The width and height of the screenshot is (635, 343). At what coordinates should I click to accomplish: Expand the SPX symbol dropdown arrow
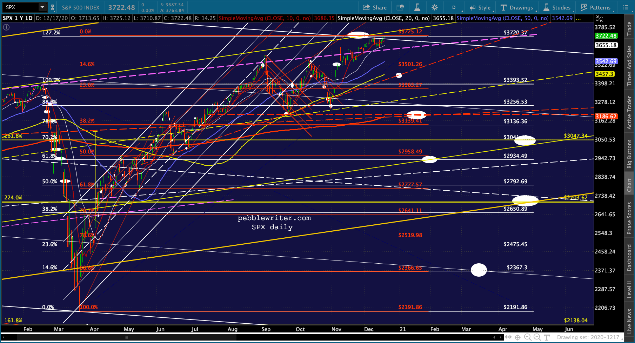click(42, 7)
